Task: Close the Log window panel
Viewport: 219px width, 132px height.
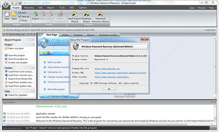Action: pyautogui.click(x=215, y=102)
